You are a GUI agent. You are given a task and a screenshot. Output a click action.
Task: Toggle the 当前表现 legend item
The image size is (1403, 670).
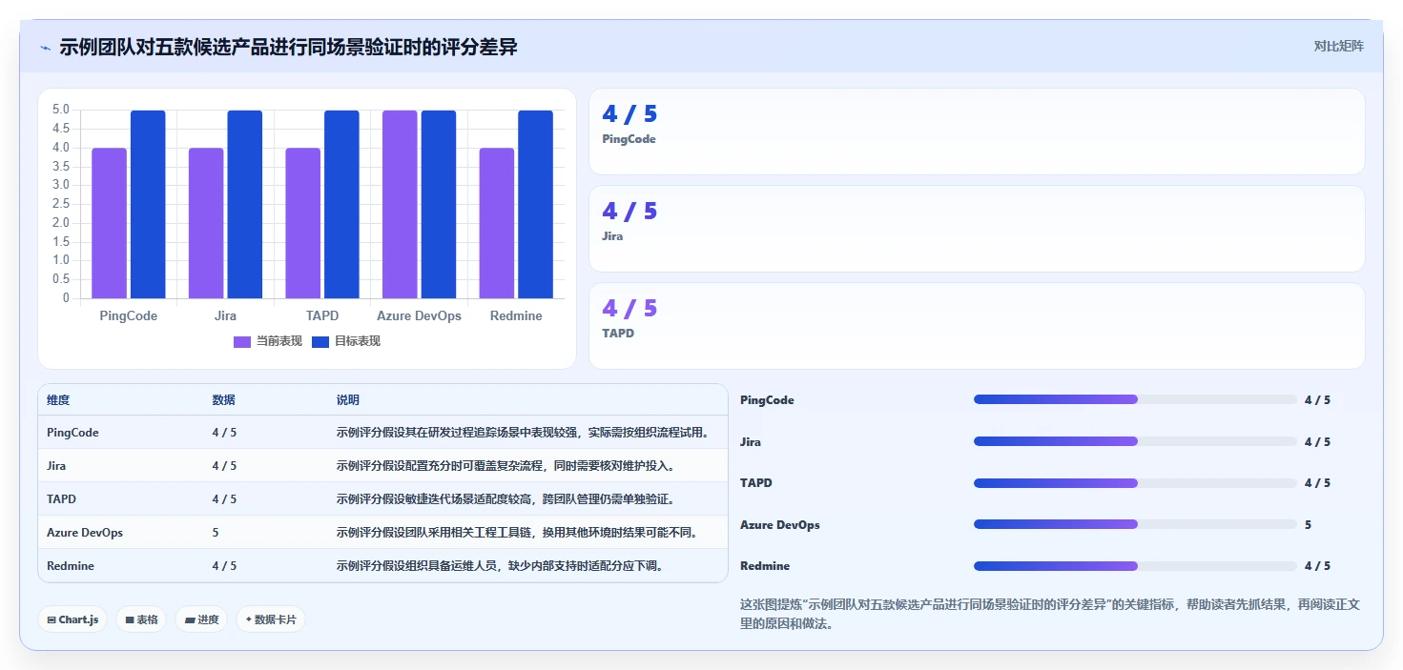tap(268, 341)
